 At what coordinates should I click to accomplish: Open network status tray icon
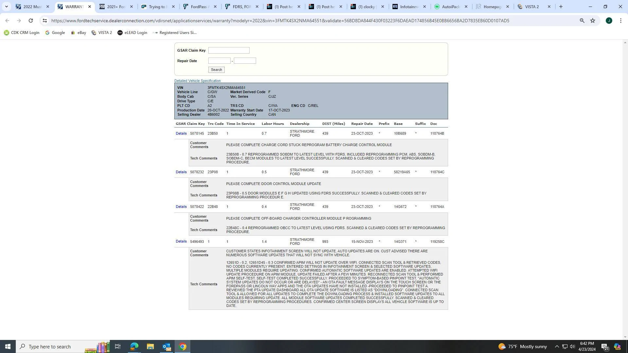click(x=565, y=346)
